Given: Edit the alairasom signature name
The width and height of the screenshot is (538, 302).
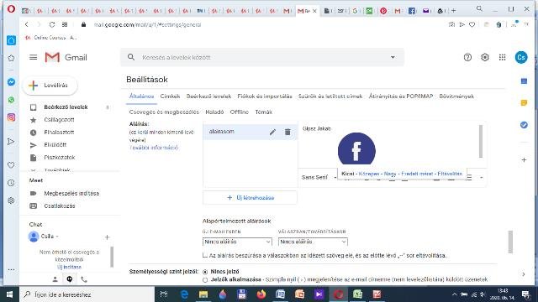Looking at the screenshot, I should pos(272,132).
